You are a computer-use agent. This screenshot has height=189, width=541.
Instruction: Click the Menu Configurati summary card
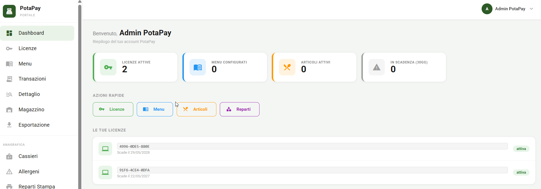coord(225,67)
